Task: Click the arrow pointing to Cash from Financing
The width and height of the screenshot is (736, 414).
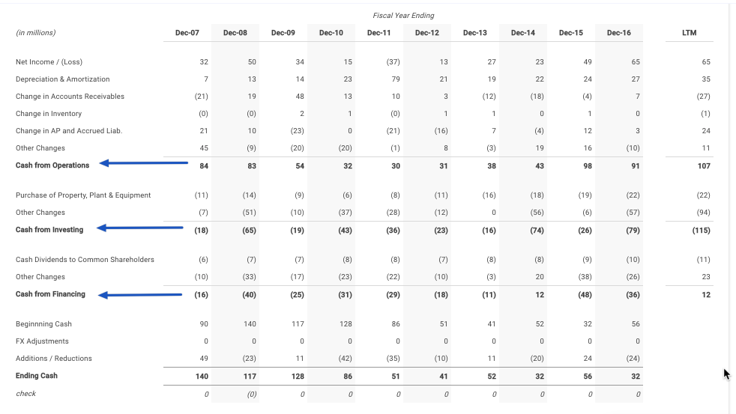Action: pos(140,295)
